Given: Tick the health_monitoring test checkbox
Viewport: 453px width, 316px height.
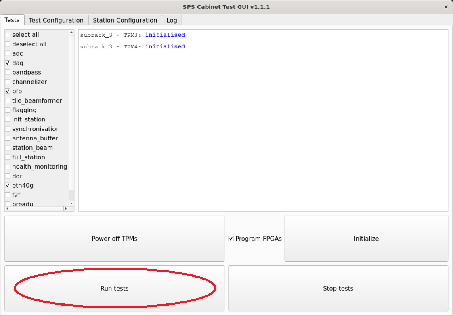Looking at the screenshot, I should [x=8, y=167].
